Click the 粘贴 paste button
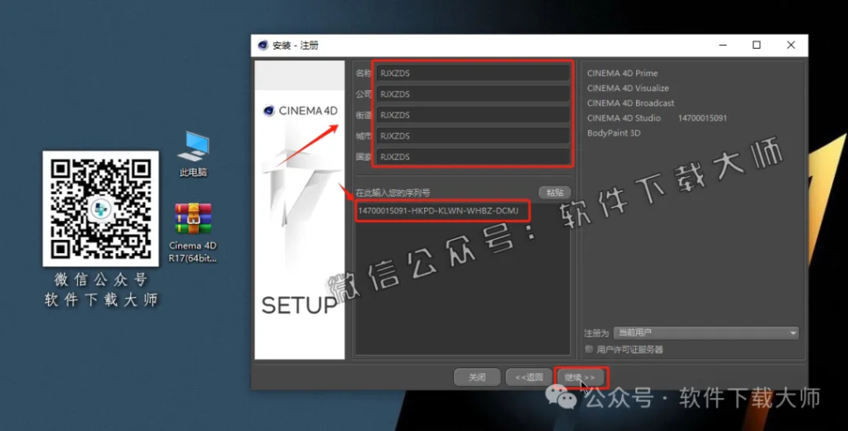 pyautogui.click(x=554, y=192)
